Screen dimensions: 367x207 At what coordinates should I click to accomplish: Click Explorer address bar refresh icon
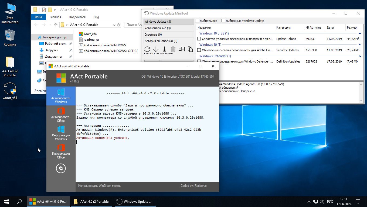119,25
